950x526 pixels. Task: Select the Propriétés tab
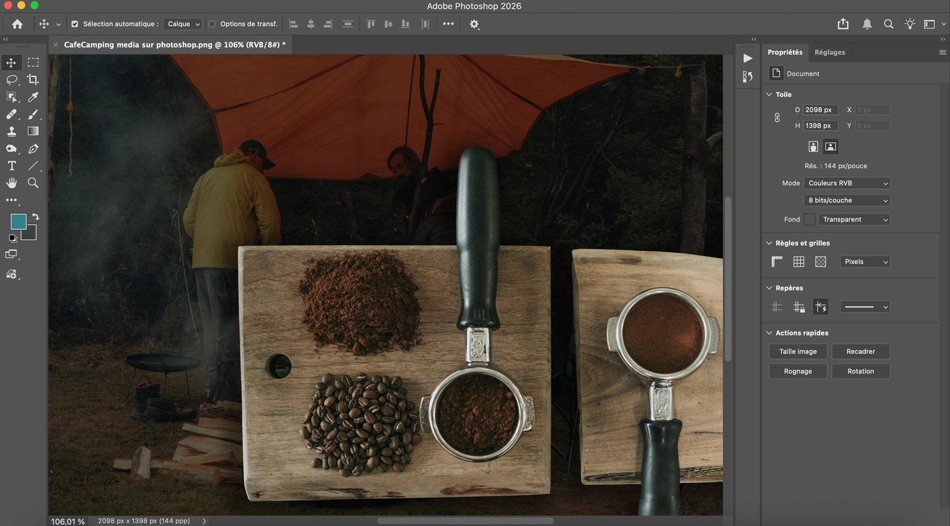click(785, 52)
